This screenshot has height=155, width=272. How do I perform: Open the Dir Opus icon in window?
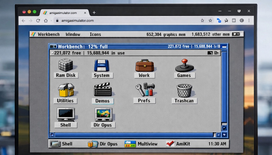point(104,114)
